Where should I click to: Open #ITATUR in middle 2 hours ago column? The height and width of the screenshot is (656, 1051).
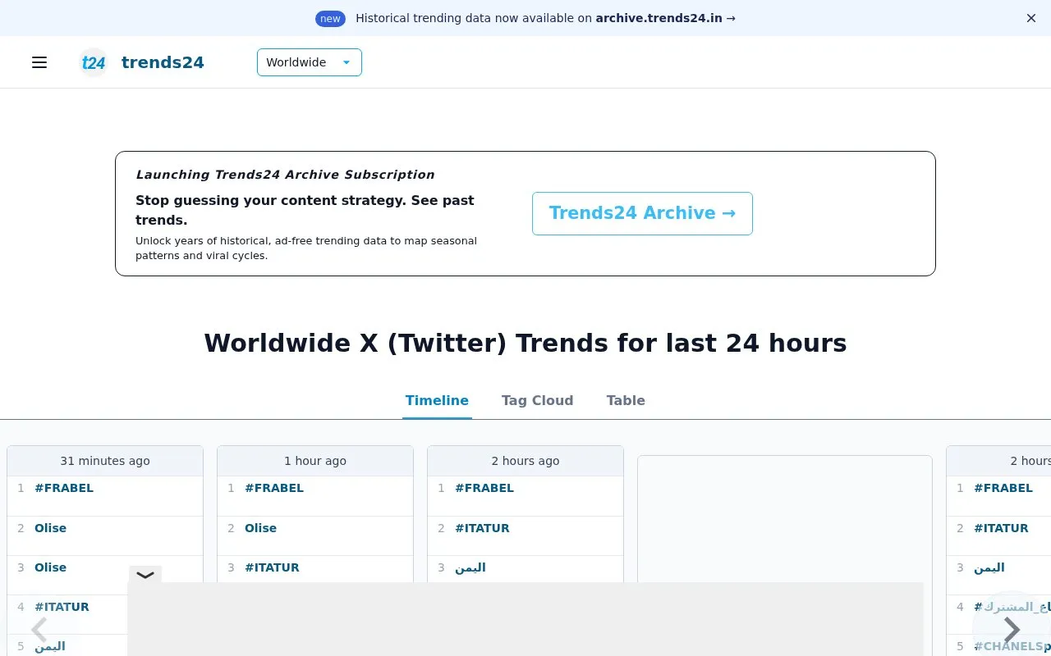(482, 528)
